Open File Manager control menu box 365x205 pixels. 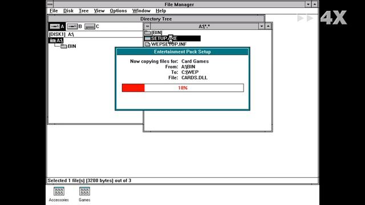50,4
